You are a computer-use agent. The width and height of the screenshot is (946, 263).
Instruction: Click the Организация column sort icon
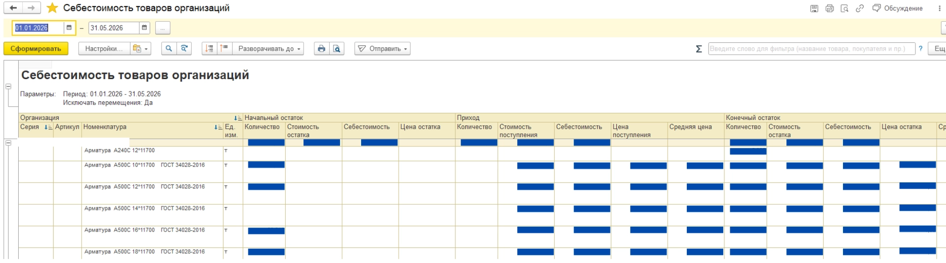point(238,118)
